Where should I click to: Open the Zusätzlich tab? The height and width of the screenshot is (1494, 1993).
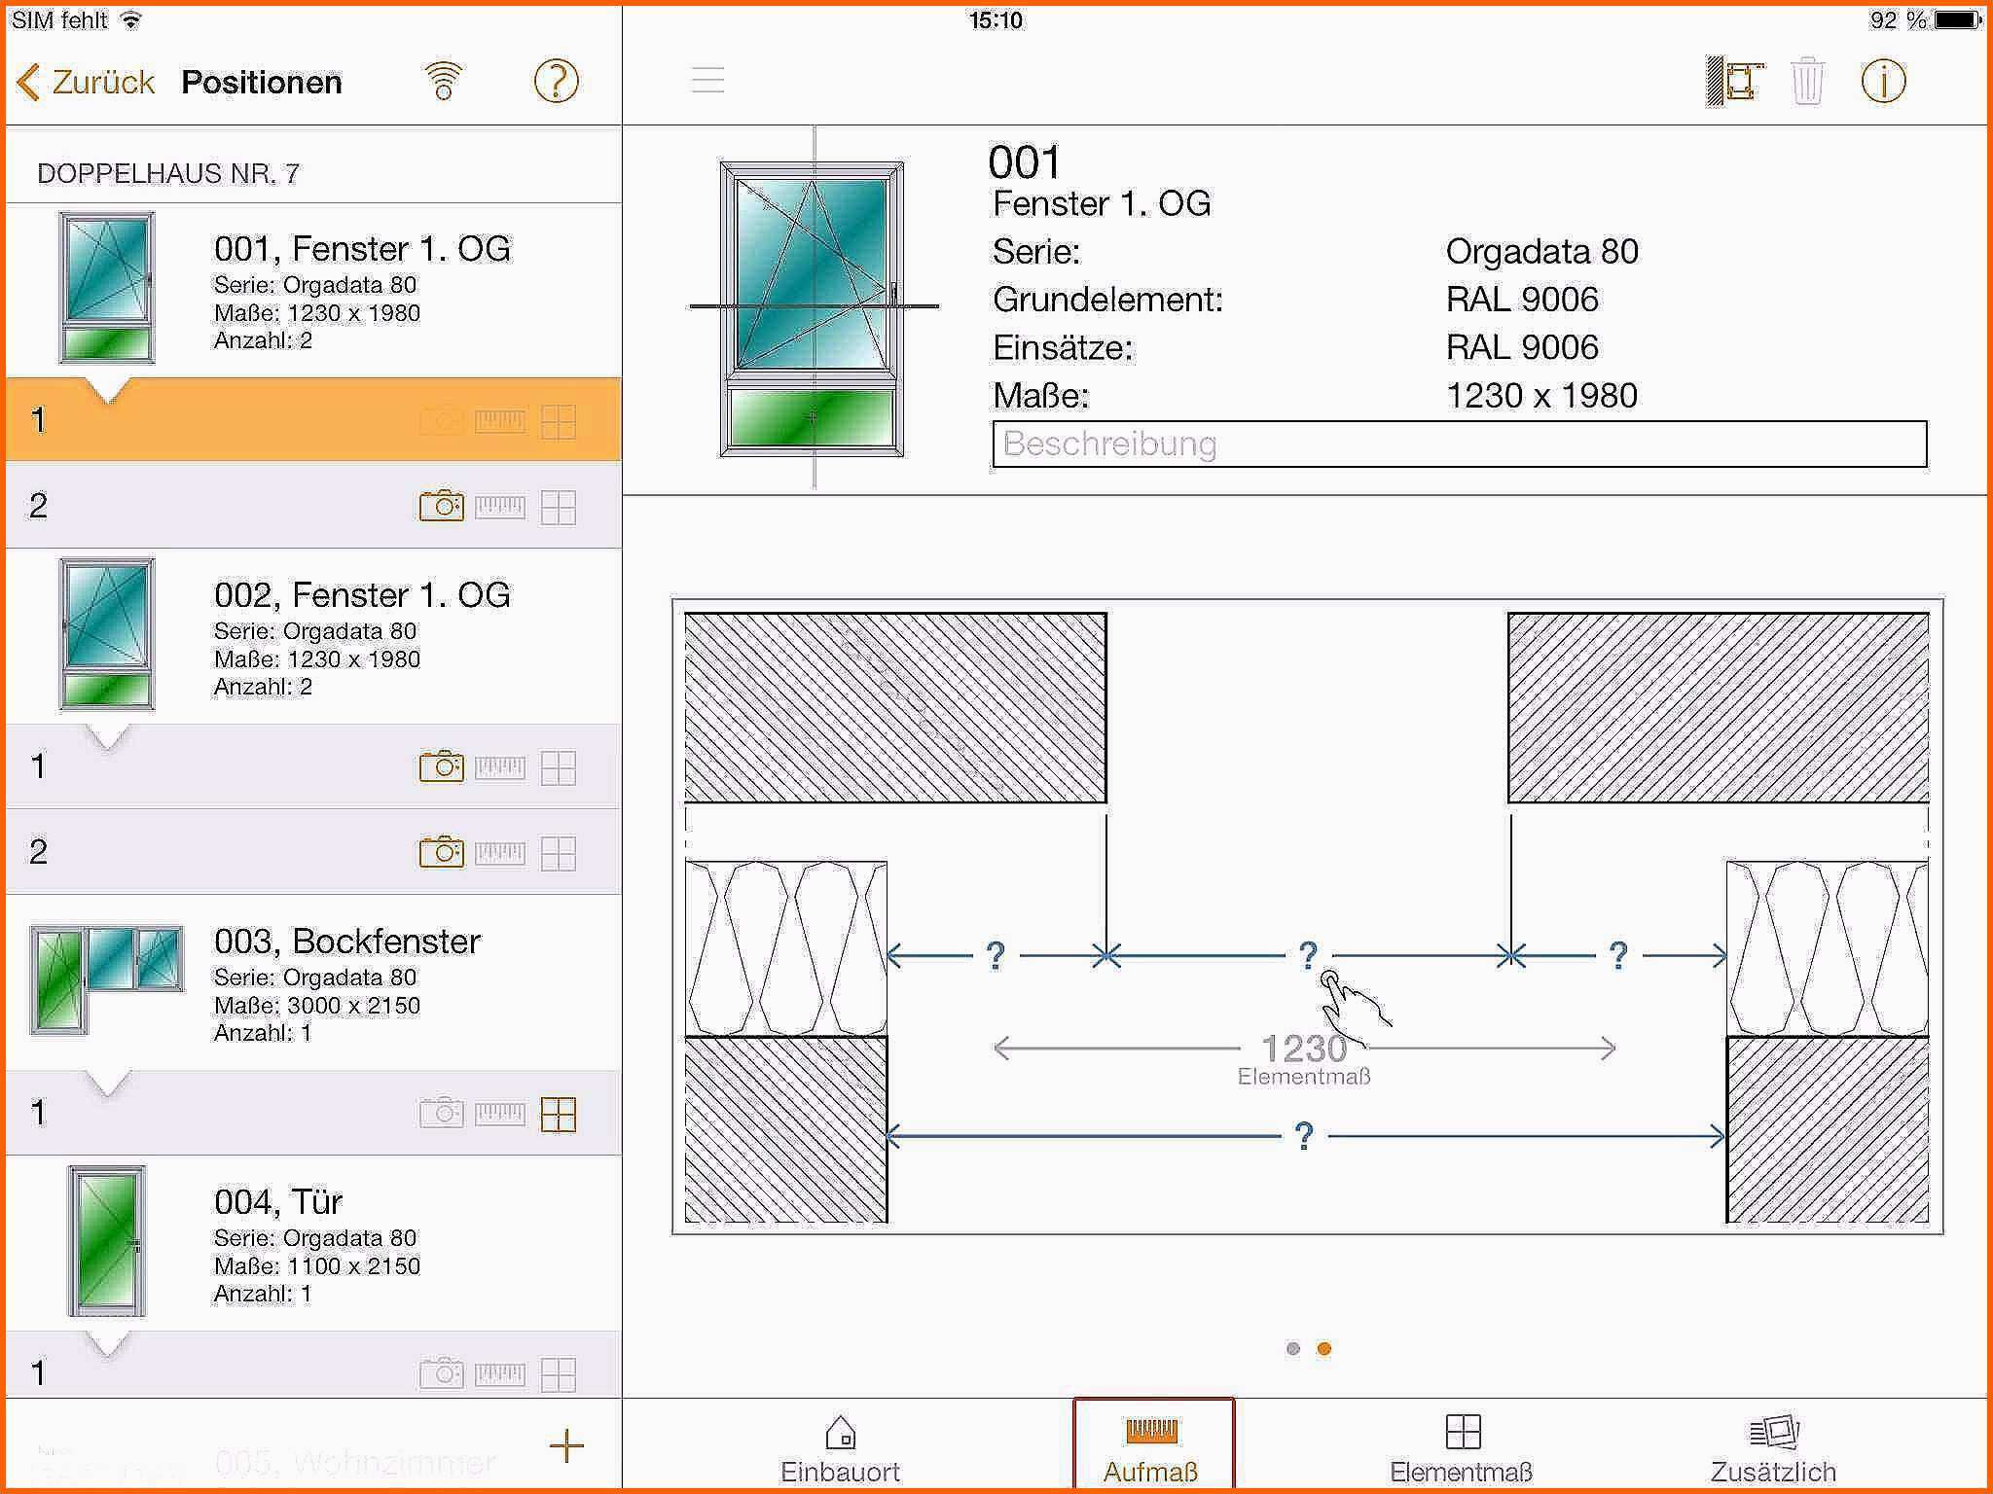point(1772,1448)
